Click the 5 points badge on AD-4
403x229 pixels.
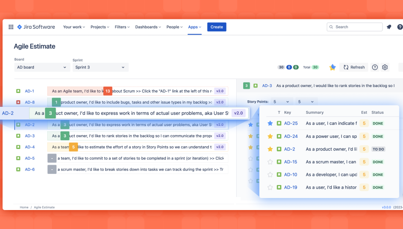73,147
